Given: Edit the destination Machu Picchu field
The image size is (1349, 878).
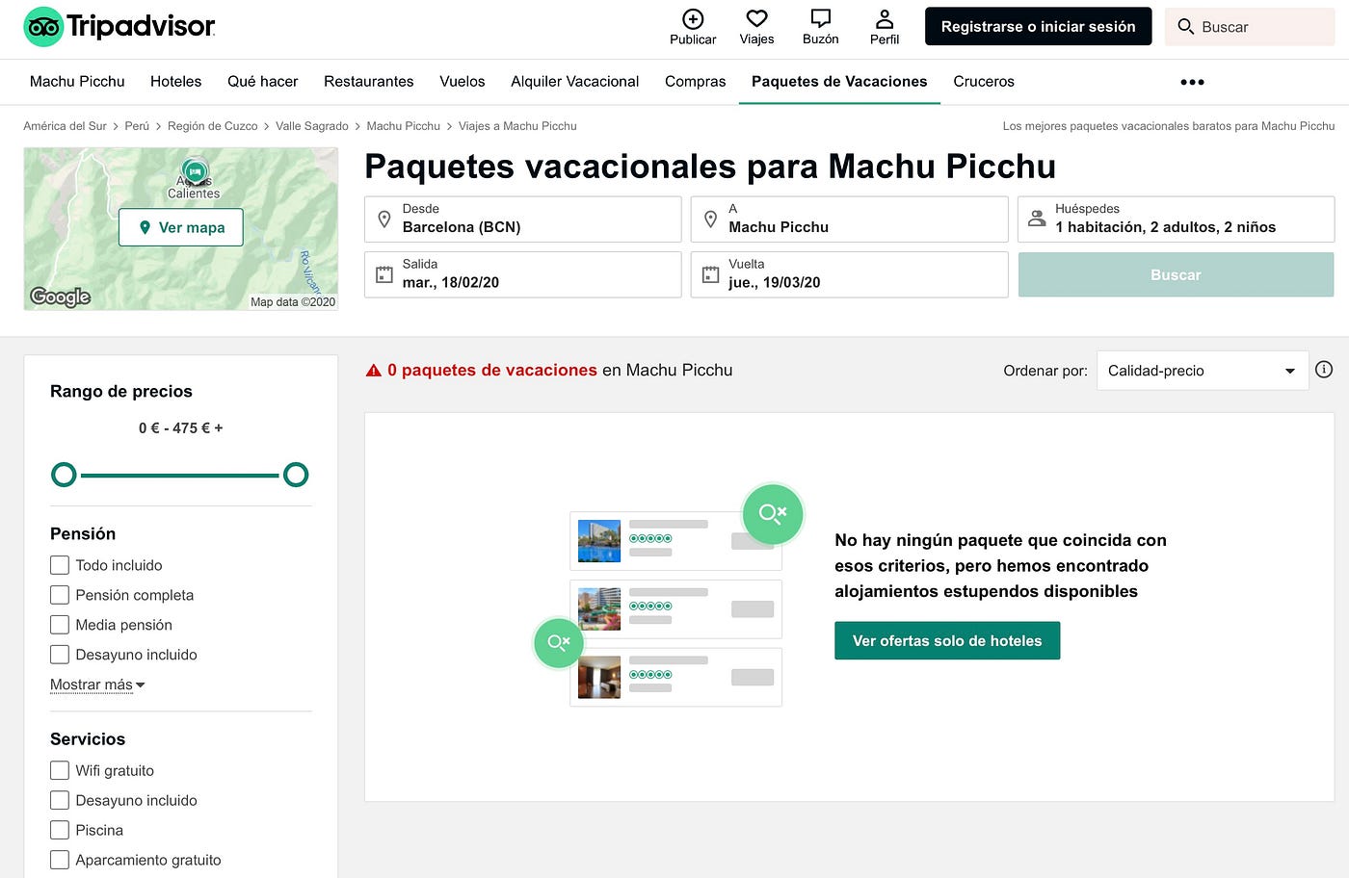Looking at the screenshot, I should pyautogui.click(x=849, y=219).
